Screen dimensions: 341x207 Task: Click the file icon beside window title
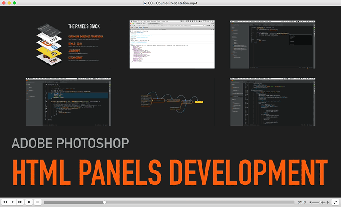pyautogui.click(x=145, y=3)
